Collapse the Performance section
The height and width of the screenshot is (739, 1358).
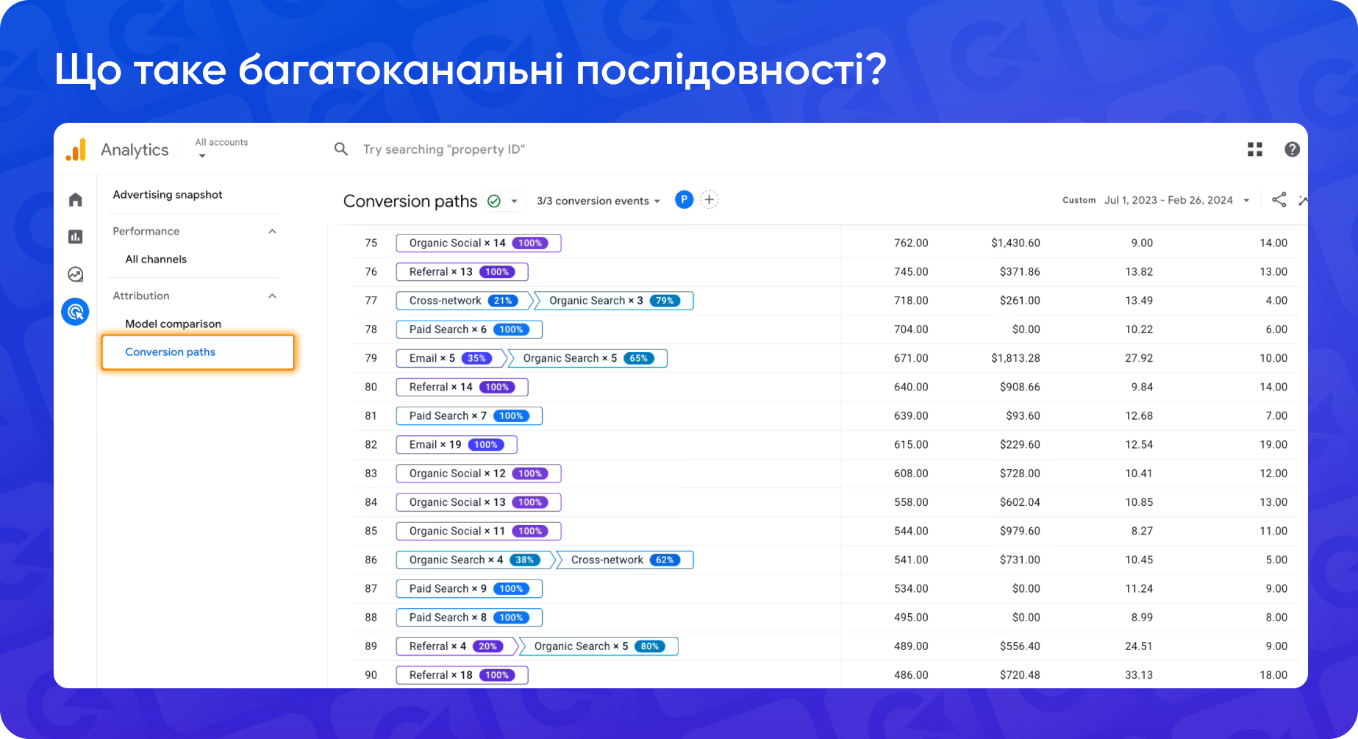[x=272, y=231]
